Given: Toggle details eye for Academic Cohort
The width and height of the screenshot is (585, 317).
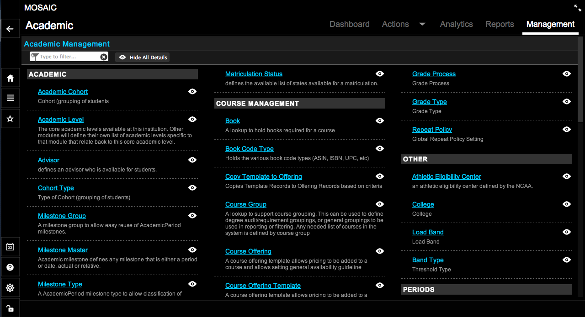Looking at the screenshot, I should click(x=192, y=92).
